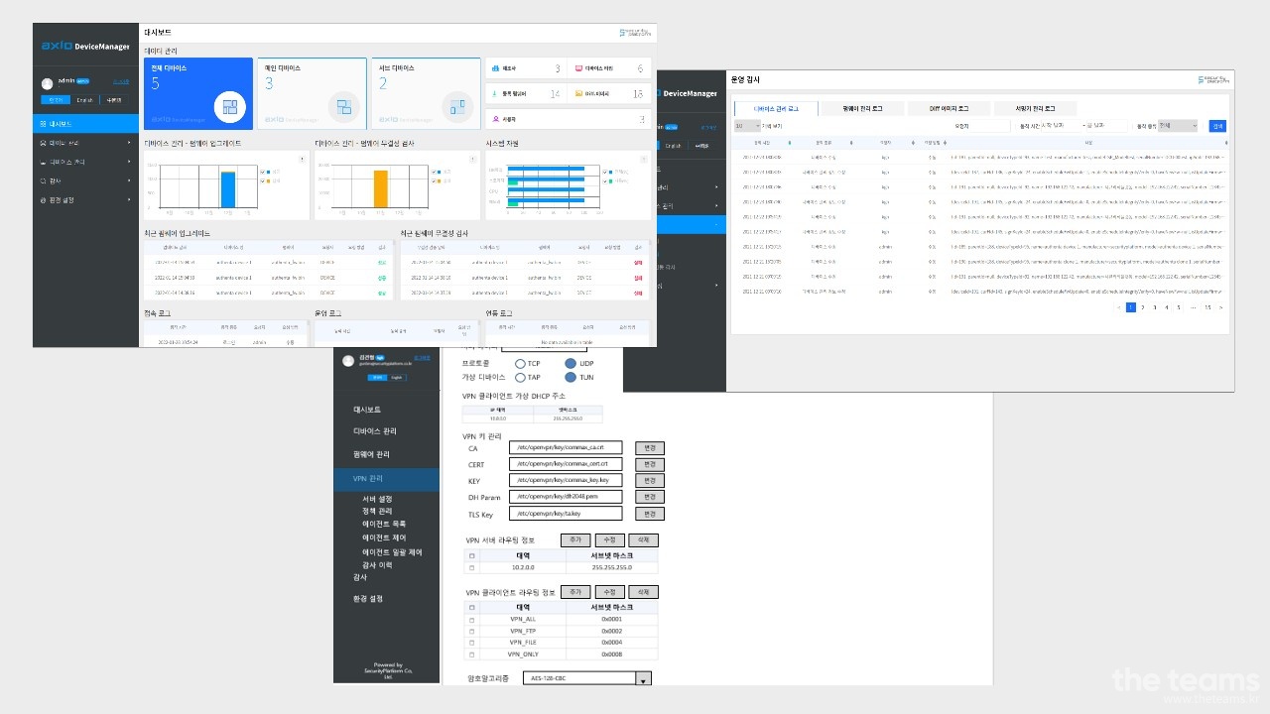Click the 변경 button next to CA
Screen dimensions: 1270x714
point(650,448)
